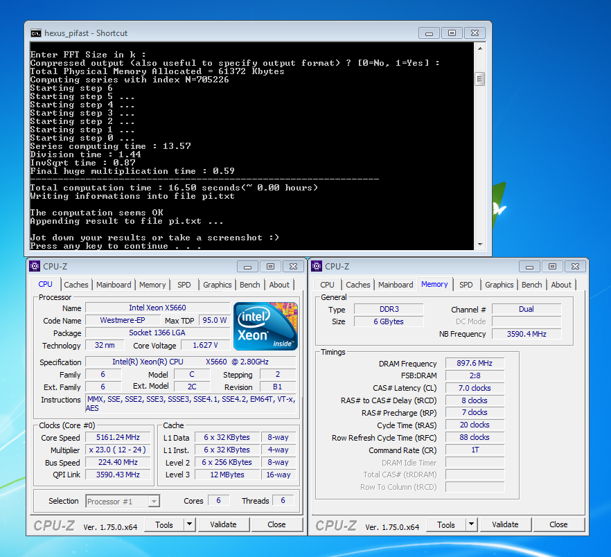Click CAS# Latency value '7.0 clocks'
611x557 pixels.
pyautogui.click(x=475, y=388)
